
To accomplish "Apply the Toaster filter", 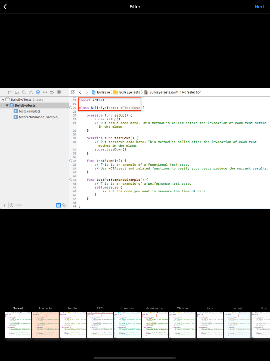I will (x=73, y=325).
